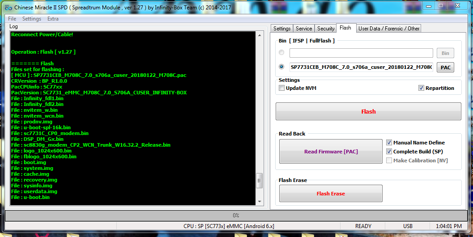Toggle Complete Build (SP) checkbox

click(x=389, y=151)
